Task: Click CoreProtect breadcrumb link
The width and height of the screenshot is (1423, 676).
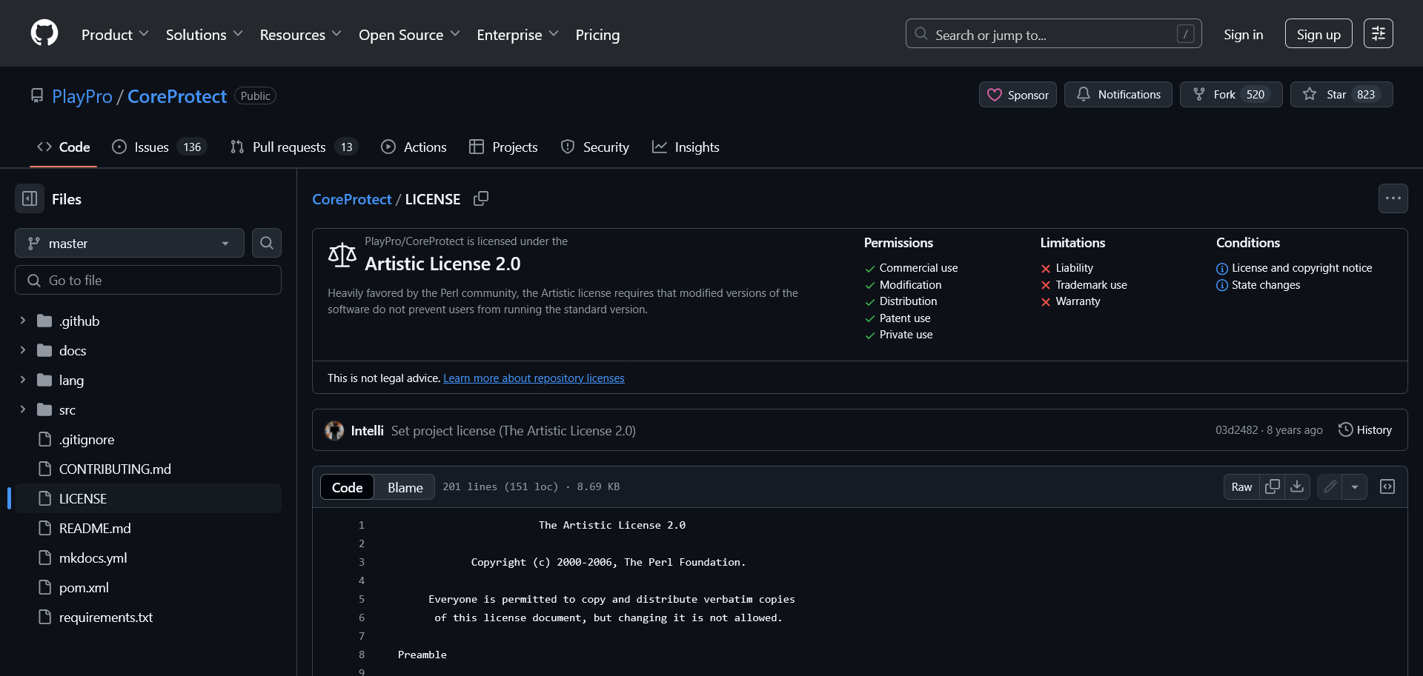Action: click(351, 199)
